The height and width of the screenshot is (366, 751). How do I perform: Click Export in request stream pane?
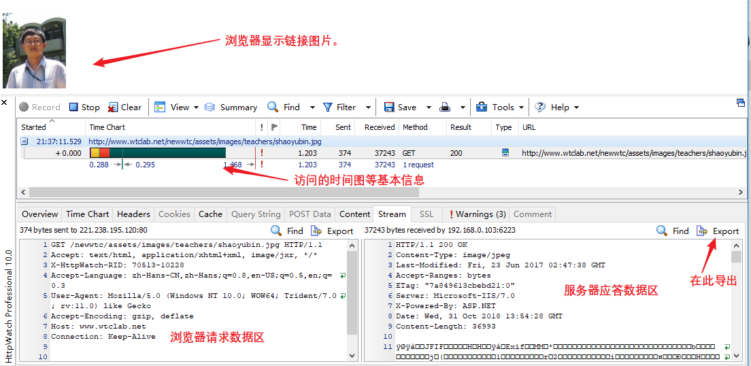(x=333, y=231)
